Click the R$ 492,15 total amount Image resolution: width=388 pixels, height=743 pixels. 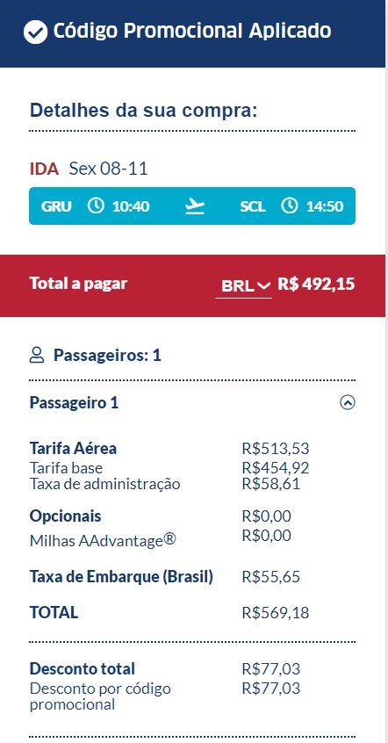click(316, 284)
